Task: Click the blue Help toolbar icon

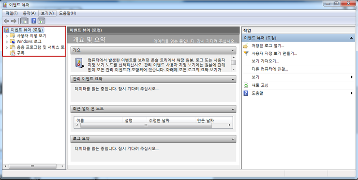Action: [34, 21]
